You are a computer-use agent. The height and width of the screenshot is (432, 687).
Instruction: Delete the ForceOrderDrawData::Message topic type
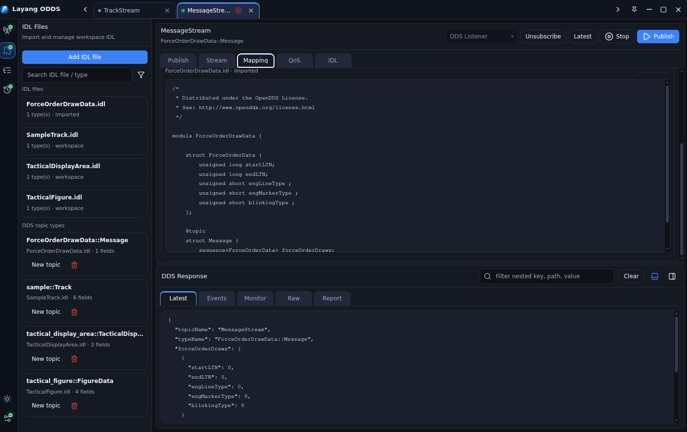point(74,265)
